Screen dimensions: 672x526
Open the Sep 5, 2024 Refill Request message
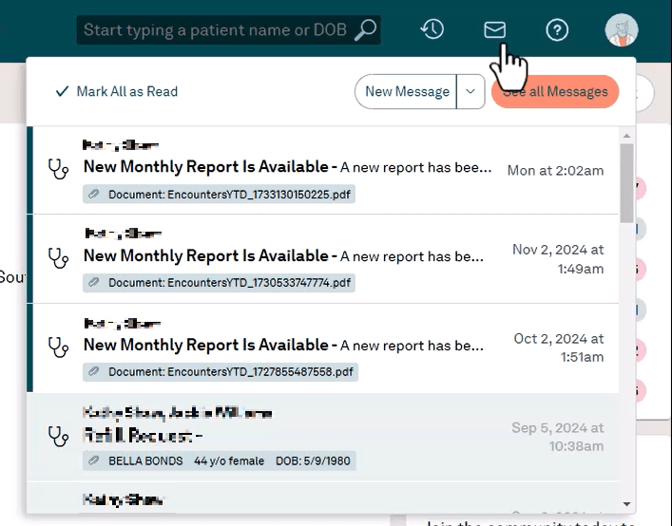pyautogui.click(x=323, y=437)
